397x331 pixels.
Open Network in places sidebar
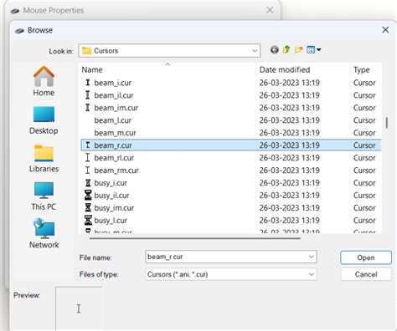click(44, 233)
